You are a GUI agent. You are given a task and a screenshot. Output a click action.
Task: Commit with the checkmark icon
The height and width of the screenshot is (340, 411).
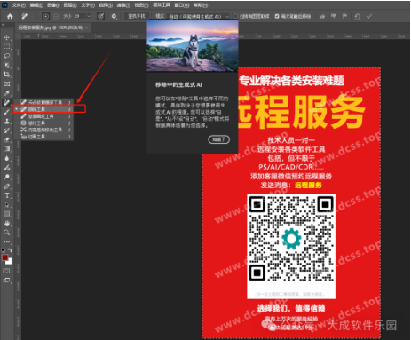(369, 16)
